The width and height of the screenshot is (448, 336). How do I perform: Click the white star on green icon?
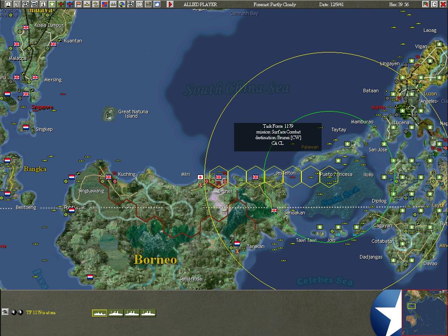coord(52,4)
